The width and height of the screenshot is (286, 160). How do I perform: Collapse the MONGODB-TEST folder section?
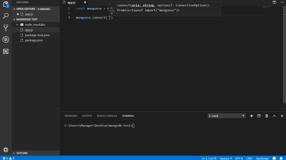click(x=14, y=19)
